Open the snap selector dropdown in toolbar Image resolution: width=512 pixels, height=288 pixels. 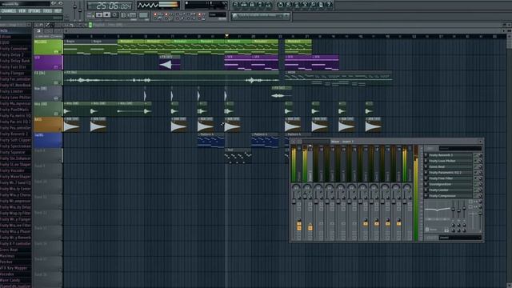pyautogui.click(x=217, y=14)
